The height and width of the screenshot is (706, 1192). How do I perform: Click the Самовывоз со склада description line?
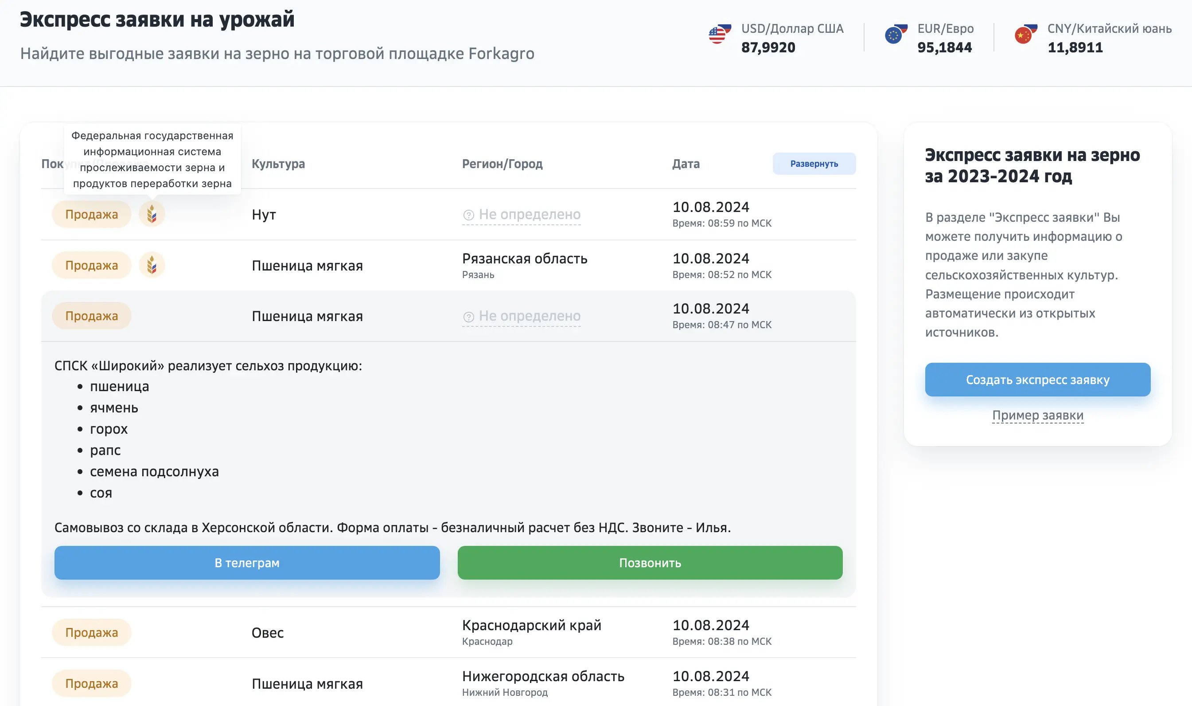393,527
